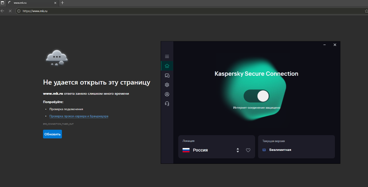Click the browser address bar
368x187 pixels.
(x=190, y=11)
